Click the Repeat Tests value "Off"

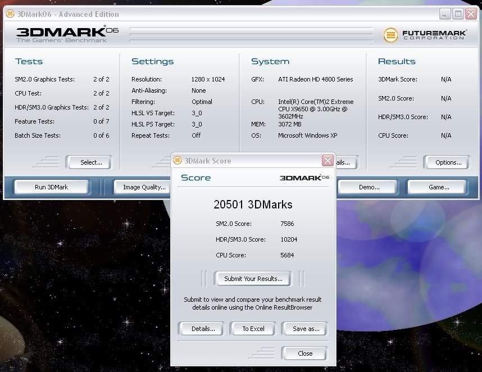tap(196, 135)
